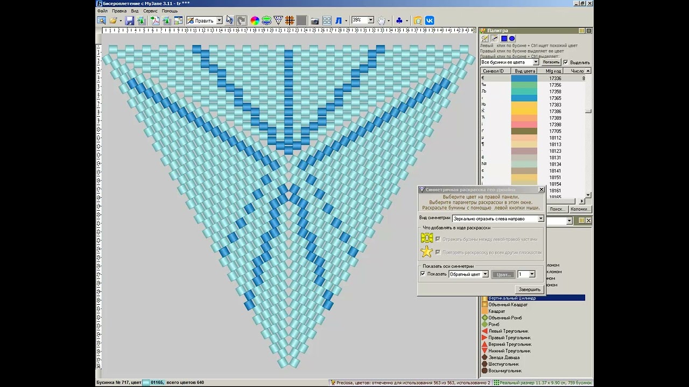689x387 pixels.
Task: Click the Завершить button
Action: pyautogui.click(x=530, y=289)
